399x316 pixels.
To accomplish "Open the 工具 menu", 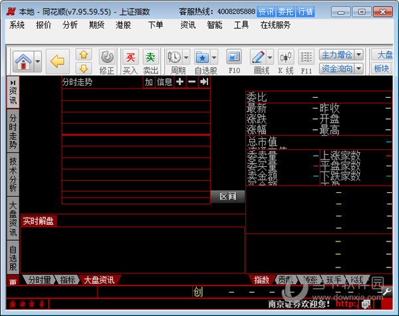I will pyautogui.click(x=241, y=25).
